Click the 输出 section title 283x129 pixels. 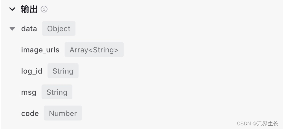(x=29, y=9)
